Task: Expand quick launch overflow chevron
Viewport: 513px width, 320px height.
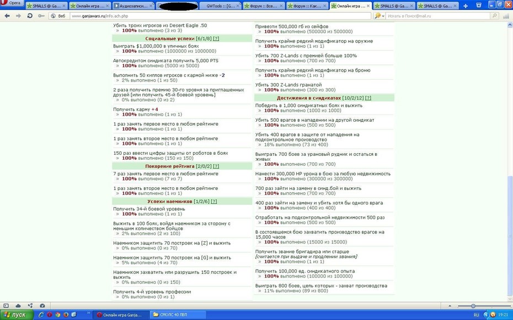Action: click(88, 314)
